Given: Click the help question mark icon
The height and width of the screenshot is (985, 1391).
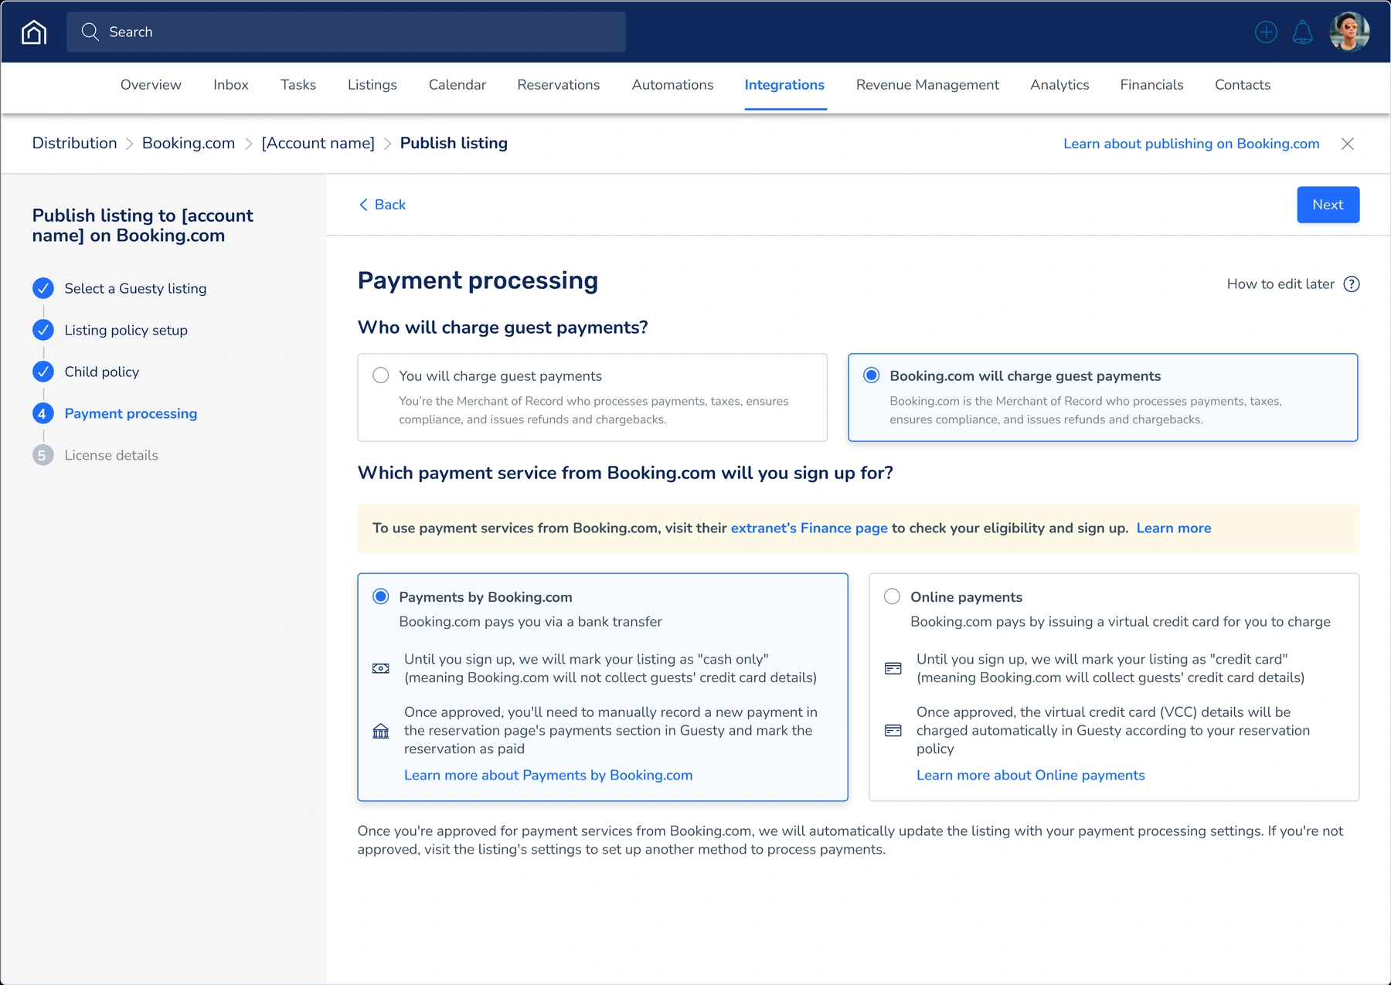Looking at the screenshot, I should (1352, 284).
